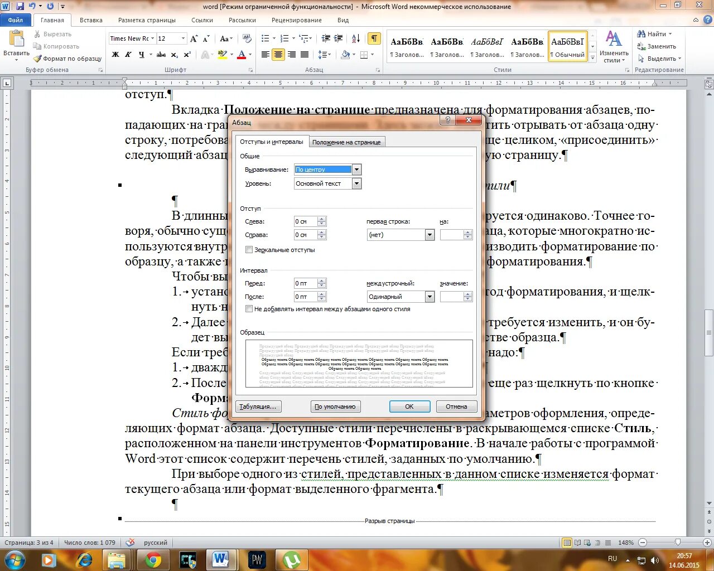Save document via Quick Access toolbar
The height and width of the screenshot is (571, 714).
point(20,6)
